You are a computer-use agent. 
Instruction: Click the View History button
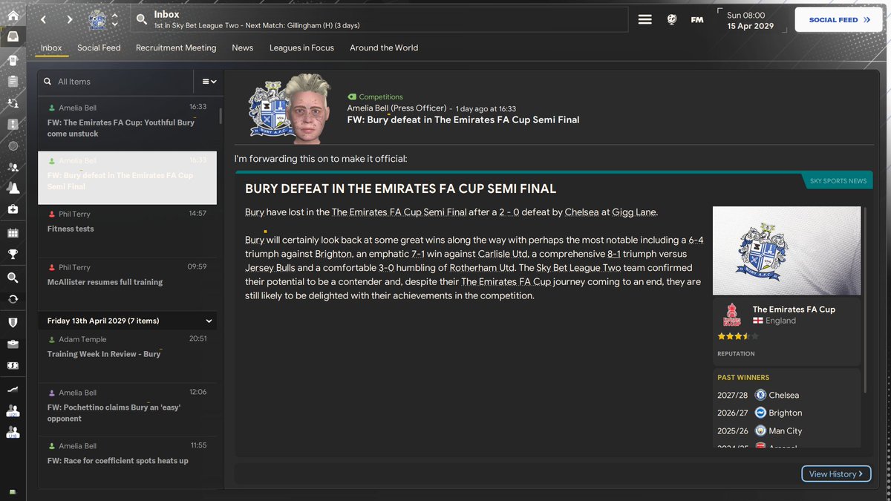[x=836, y=474]
